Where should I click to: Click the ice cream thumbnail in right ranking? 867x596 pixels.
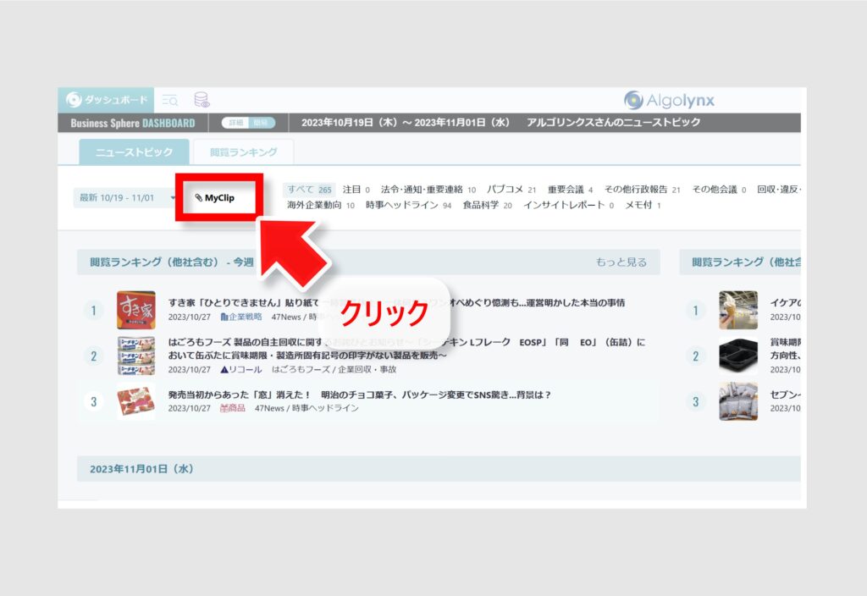point(737,310)
